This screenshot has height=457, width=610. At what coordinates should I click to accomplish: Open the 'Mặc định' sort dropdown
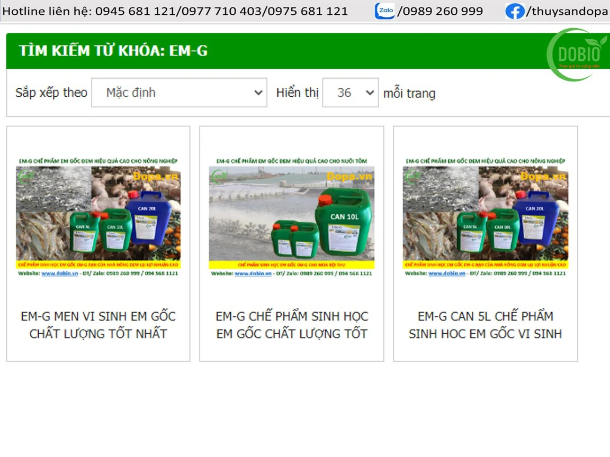(180, 93)
